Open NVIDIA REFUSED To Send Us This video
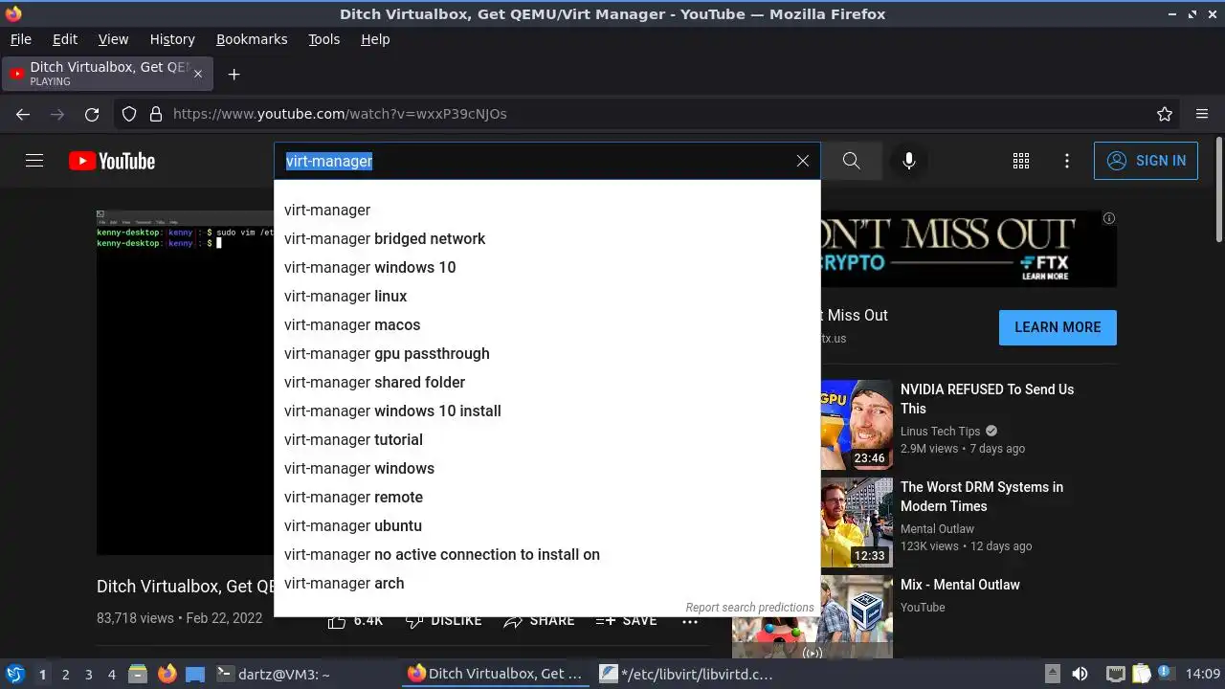Screen dimensions: 1225x689 click(x=987, y=399)
